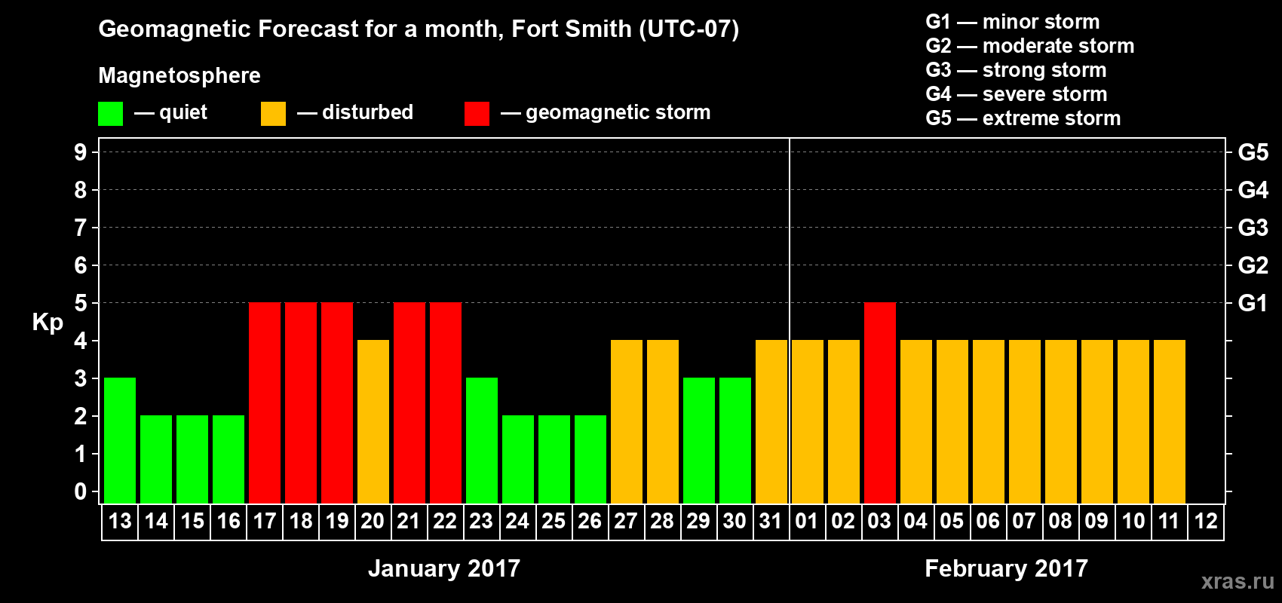The image size is (1282, 603).
Task: Click the '— disturbed' legend text
Action: [x=355, y=112]
